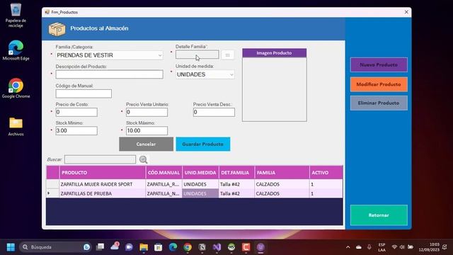
Task: Open the Familia/Categoría dropdown PRENDAS DE VESTIR
Action: tap(109, 55)
